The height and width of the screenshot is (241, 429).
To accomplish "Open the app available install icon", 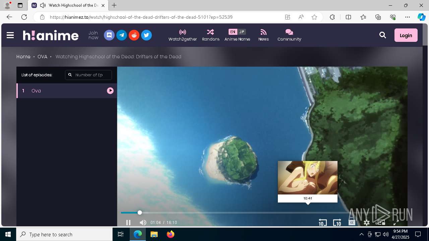I will point(288,17).
